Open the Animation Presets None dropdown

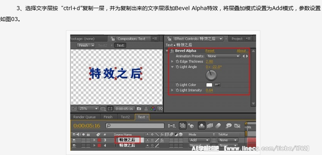point(223,56)
